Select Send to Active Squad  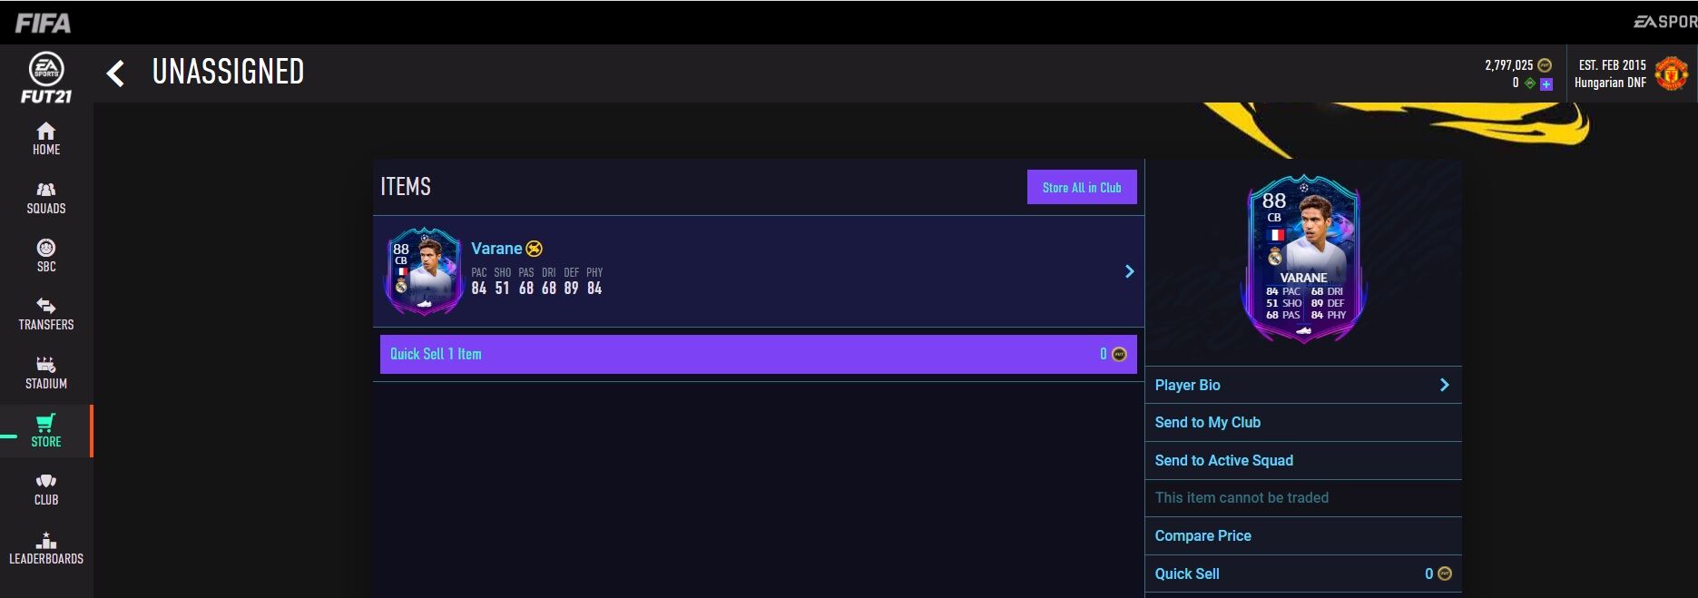tap(1303, 461)
